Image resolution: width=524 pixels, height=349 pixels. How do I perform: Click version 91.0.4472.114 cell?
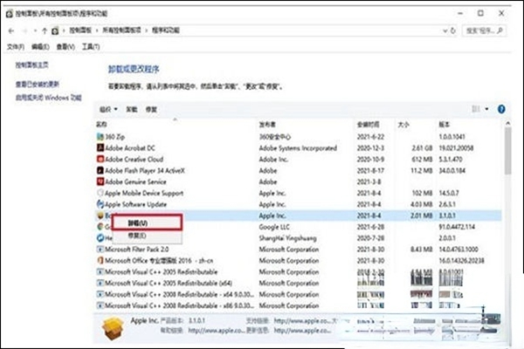(x=457, y=227)
